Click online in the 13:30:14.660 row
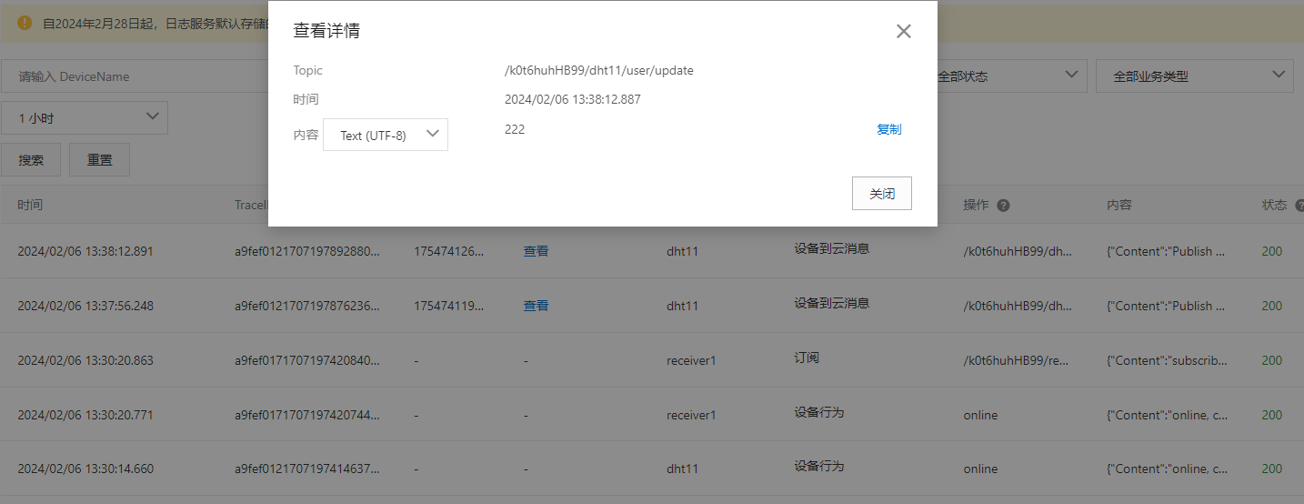The height and width of the screenshot is (504, 1304). tap(981, 469)
